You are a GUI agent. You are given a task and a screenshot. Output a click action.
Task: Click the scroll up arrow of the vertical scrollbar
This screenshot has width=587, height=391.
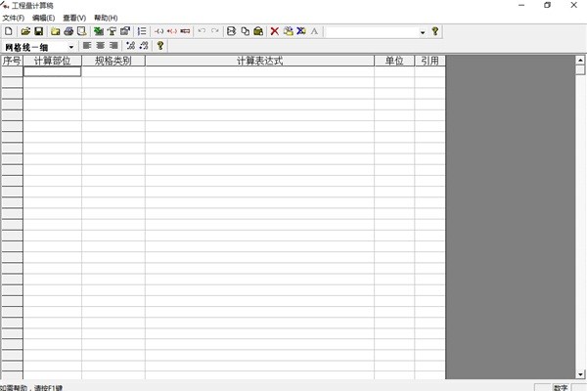[x=580, y=61]
